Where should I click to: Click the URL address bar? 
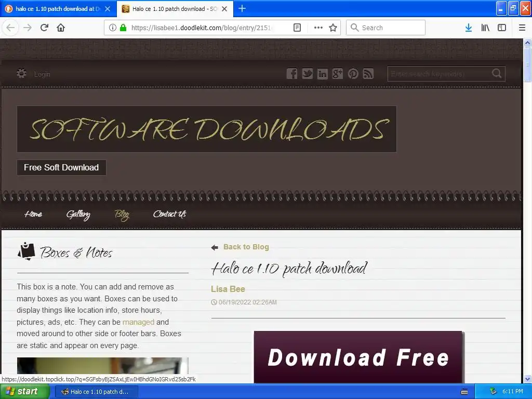(202, 28)
